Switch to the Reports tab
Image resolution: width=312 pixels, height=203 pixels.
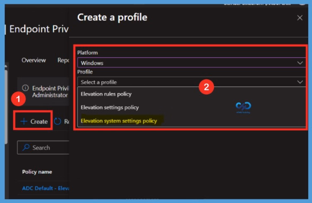click(x=63, y=60)
